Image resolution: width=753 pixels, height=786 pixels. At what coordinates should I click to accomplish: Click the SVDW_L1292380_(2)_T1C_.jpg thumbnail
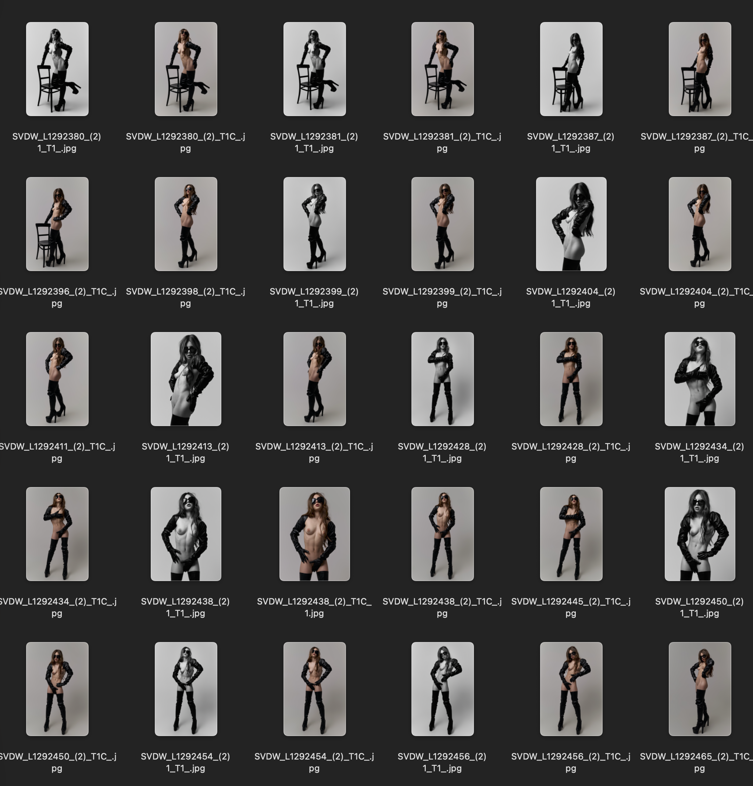coord(186,69)
